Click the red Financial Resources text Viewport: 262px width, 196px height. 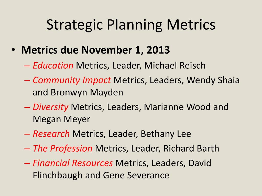click(x=73, y=163)
